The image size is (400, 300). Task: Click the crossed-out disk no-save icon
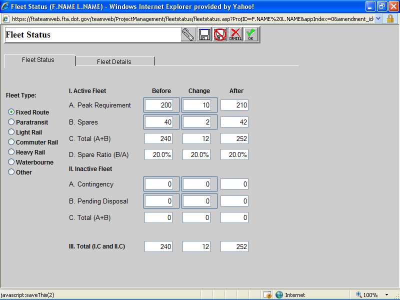point(219,34)
